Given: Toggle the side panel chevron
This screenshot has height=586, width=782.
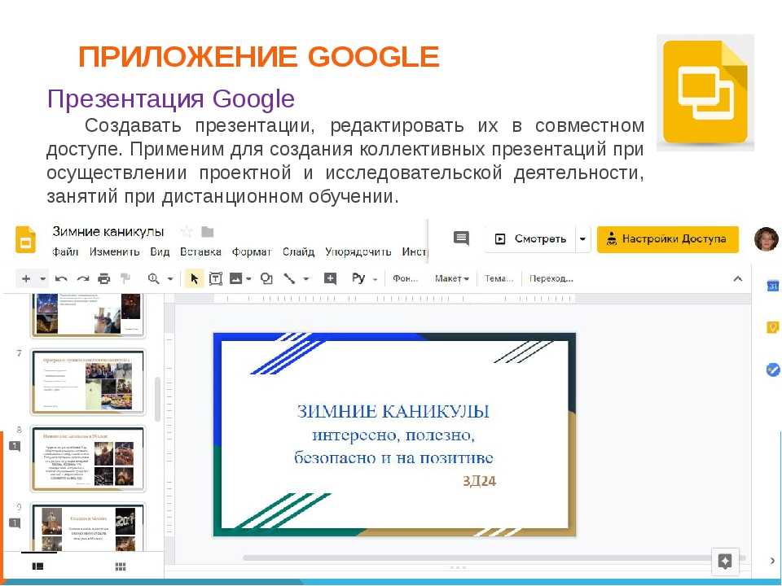Looking at the screenshot, I should [772, 561].
